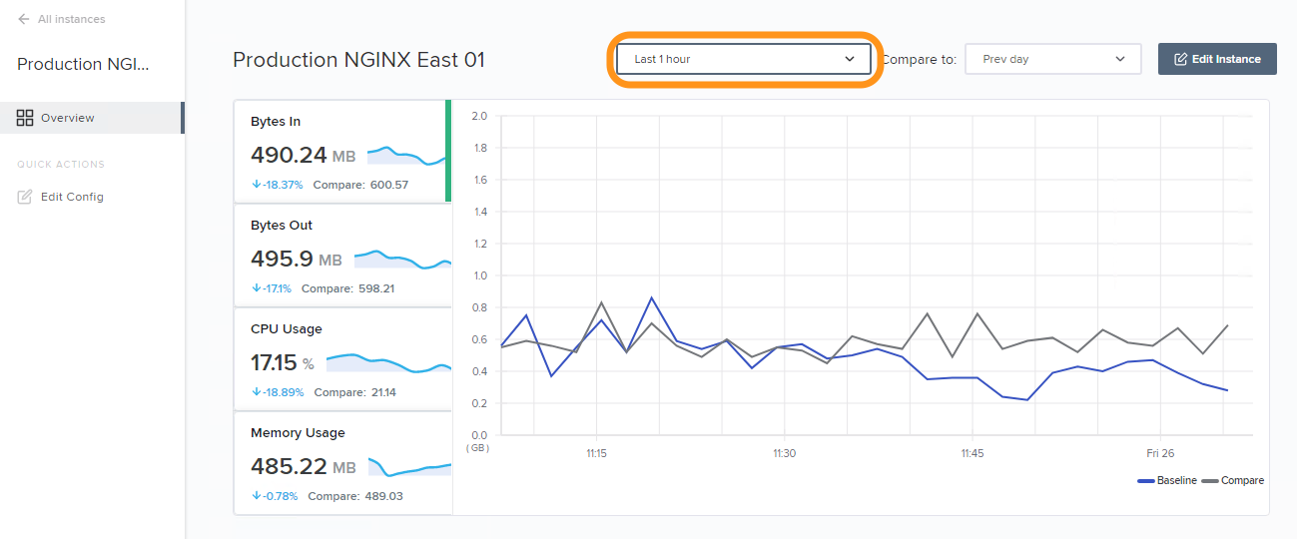This screenshot has width=1297, height=539.
Task: Select the CPU Usage metric card
Action: (x=342, y=359)
